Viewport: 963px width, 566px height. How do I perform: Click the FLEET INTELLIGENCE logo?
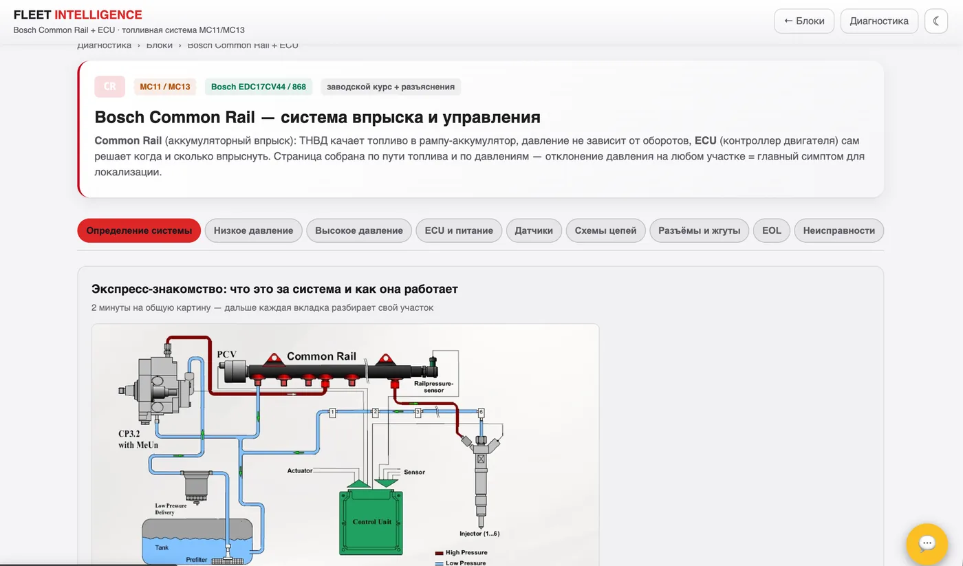(x=78, y=15)
